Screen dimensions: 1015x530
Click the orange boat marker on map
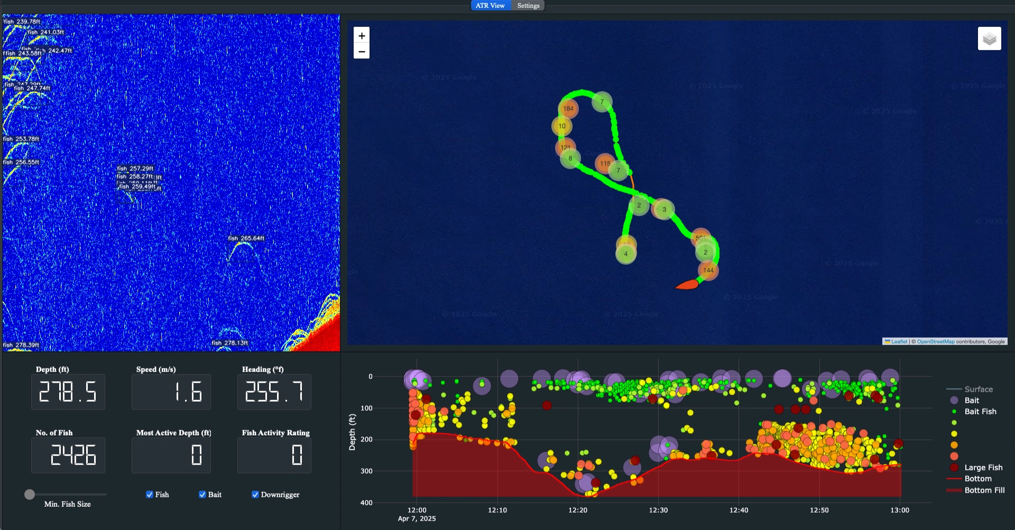pos(687,285)
